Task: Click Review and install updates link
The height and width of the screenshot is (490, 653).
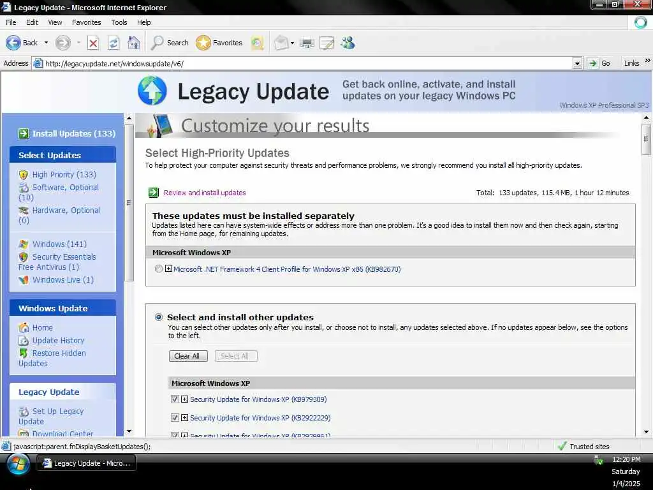Action: [x=205, y=193]
